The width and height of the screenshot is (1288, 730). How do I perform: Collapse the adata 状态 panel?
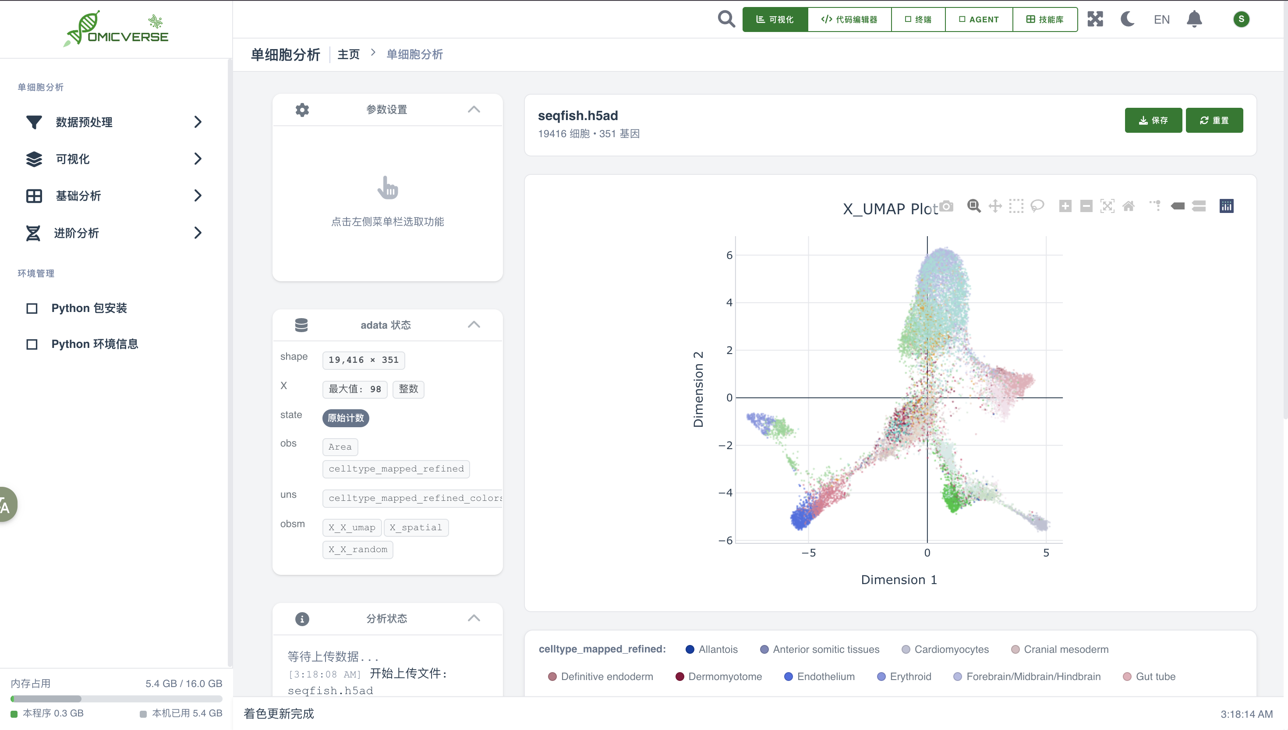coord(474,325)
